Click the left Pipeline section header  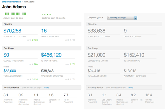[41, 24]
